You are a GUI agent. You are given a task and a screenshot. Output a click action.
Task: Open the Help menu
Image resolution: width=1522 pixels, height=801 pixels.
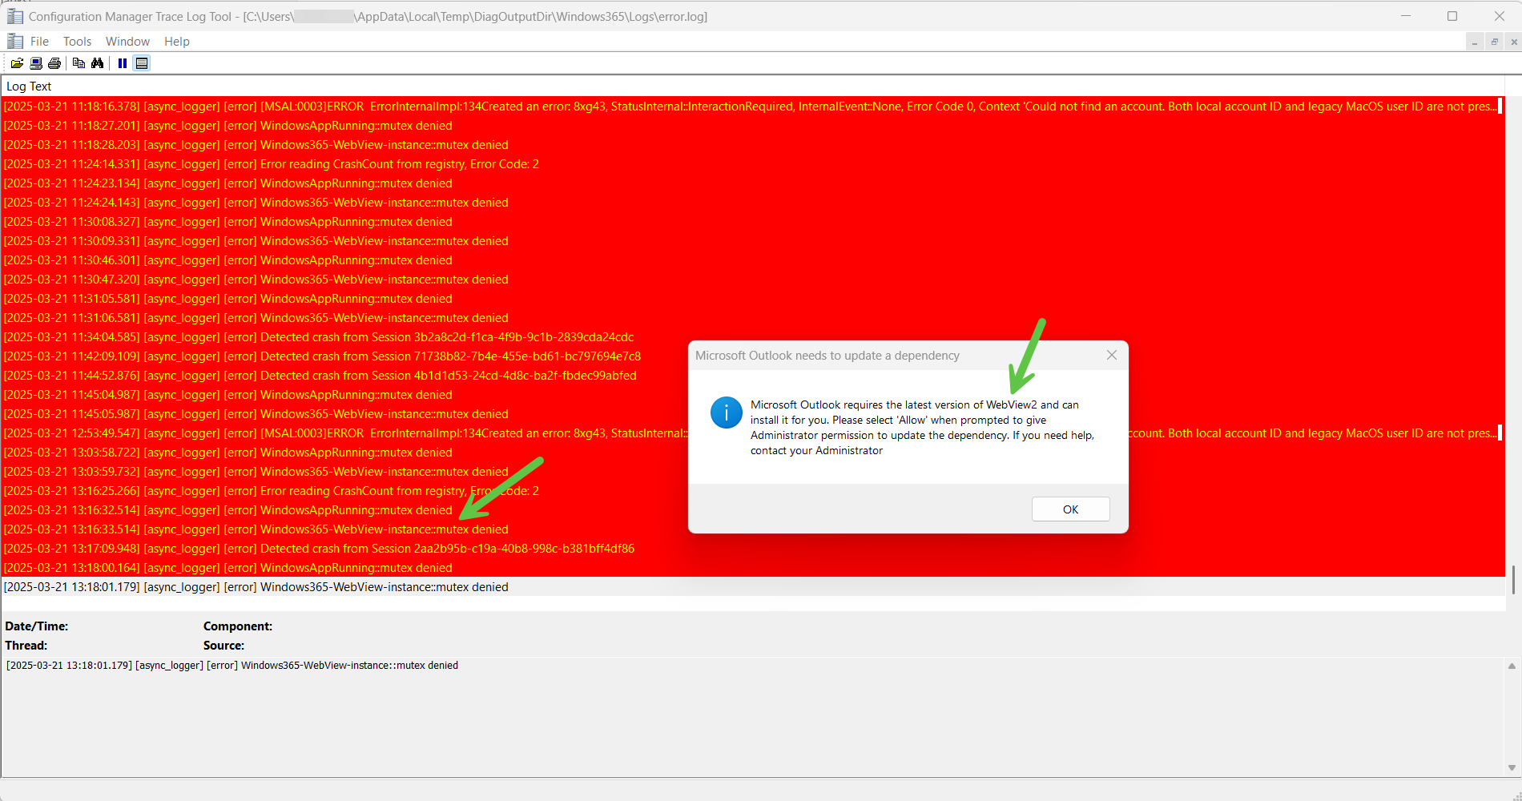[177, 42]
